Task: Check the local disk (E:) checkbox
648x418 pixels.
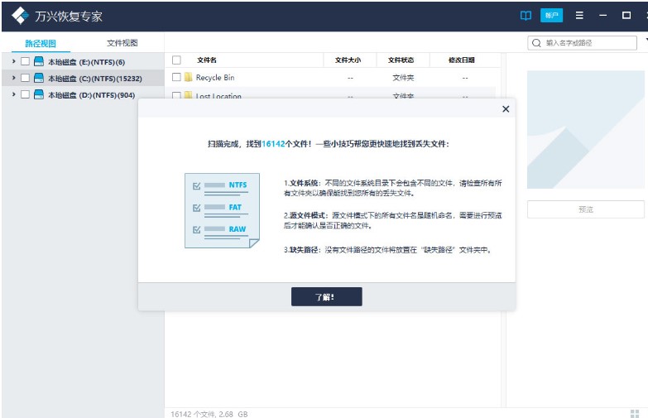Action: coord(25,62)
